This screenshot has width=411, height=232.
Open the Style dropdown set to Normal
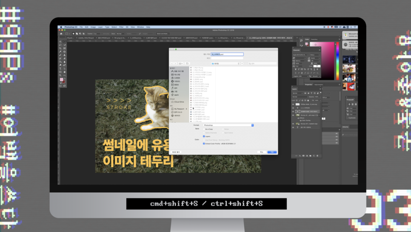pos(121,34)
